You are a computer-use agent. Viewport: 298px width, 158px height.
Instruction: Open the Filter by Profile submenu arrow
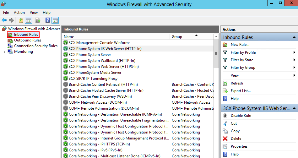[x=294, y=52]
